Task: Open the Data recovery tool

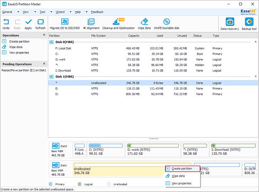Action: pos(230,24)
